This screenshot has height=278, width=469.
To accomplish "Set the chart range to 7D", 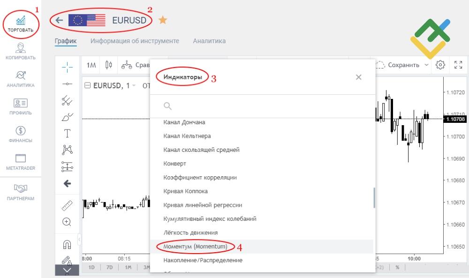I will (x=109, y=267).
